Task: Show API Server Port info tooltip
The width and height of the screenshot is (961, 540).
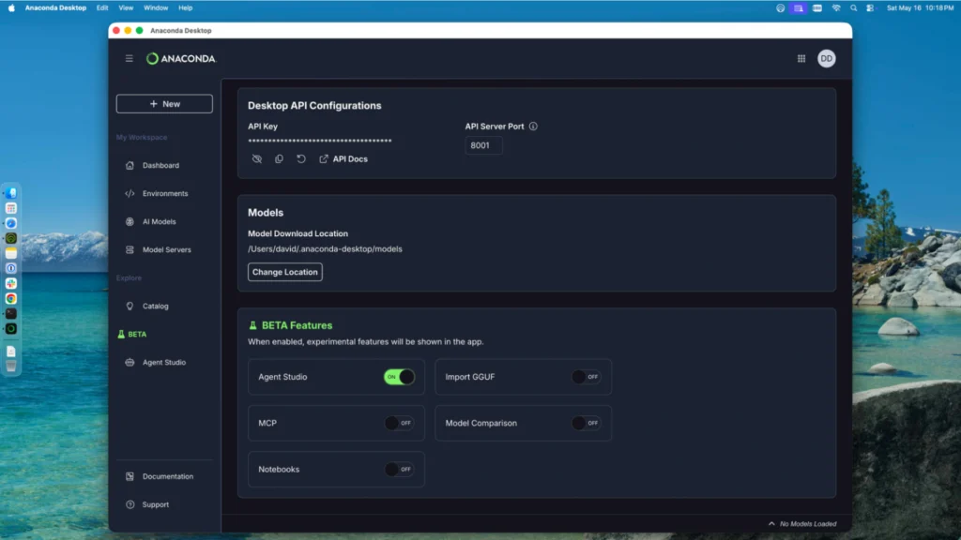Action: 533,127
